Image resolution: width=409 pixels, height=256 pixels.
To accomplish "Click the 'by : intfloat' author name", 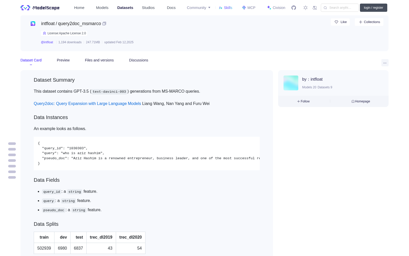I will click(x=312, y=79).
